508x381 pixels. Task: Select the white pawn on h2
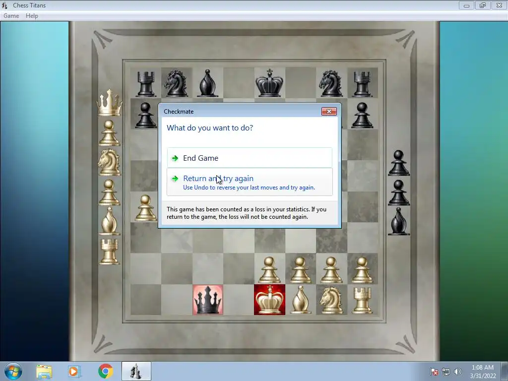[362, 270]
